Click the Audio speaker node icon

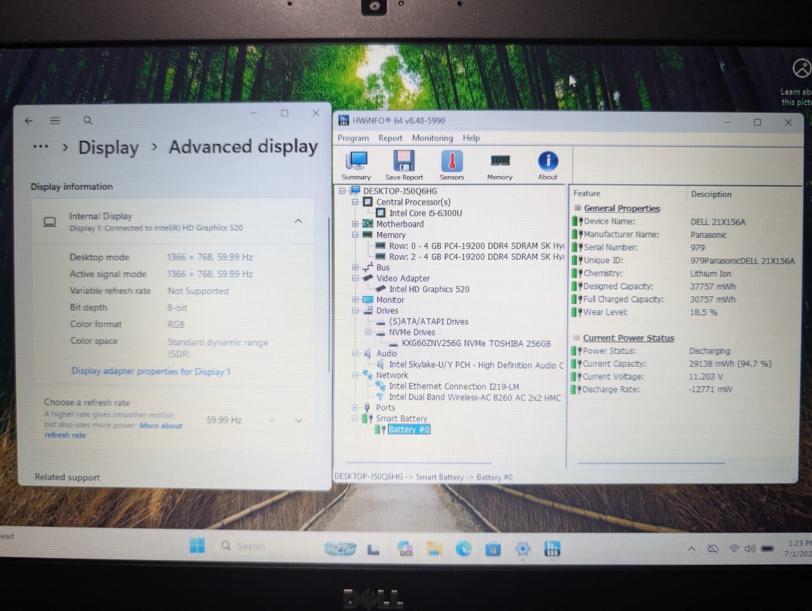click(367, 354)
